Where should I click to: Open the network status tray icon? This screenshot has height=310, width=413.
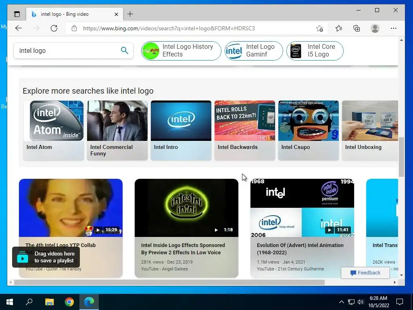[351, 302]
